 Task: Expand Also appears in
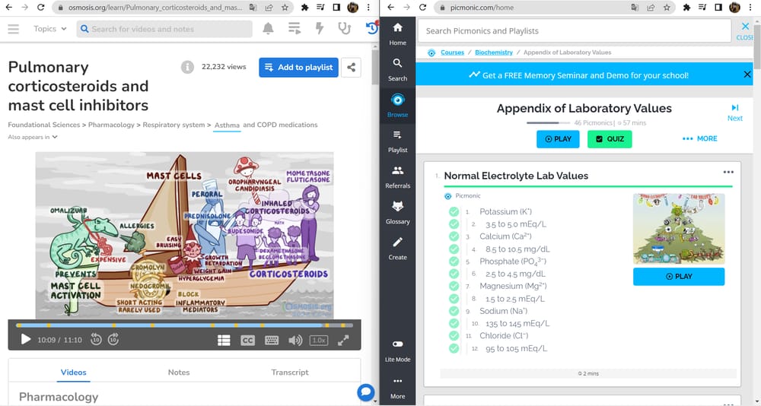(x=33, y=137)
